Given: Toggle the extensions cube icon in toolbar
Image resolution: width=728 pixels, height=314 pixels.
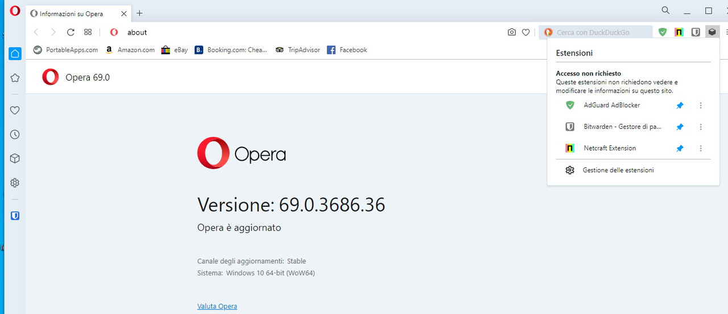Looking at the screenshot, I should (712, 32).
